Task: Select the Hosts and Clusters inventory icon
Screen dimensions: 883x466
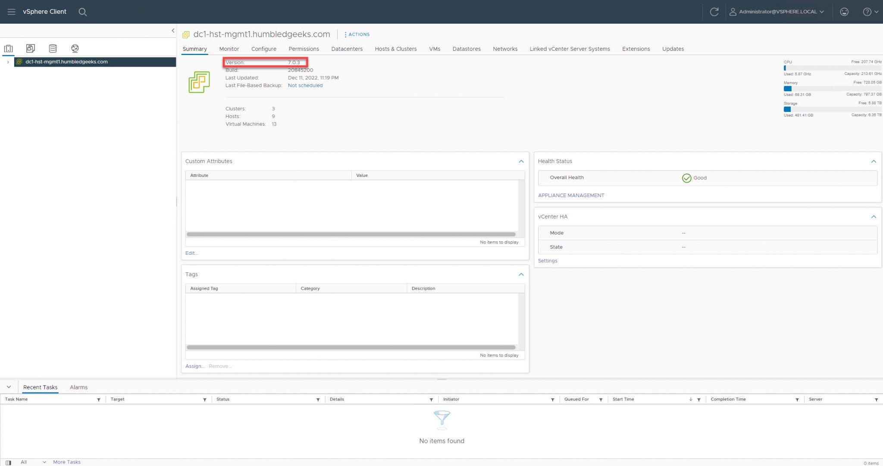Action: coord(8,48)
